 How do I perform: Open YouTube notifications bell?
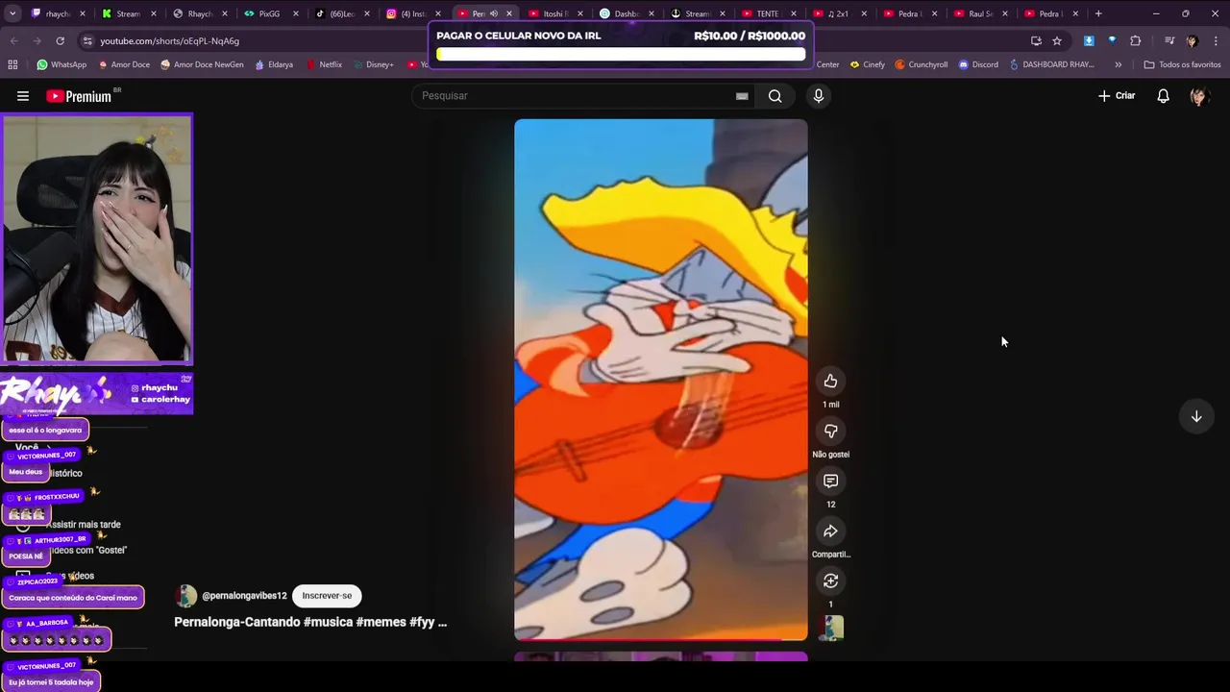click(x=1163, y=96)
